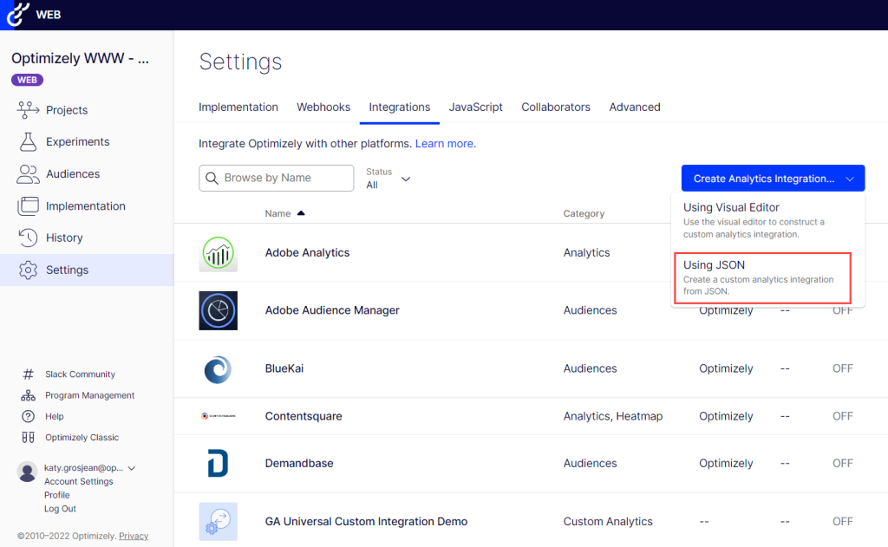Switch to the Webhooks tab
Image resolution: width=888 pixels, height=547 pixels.
click(x=323, y=107)
